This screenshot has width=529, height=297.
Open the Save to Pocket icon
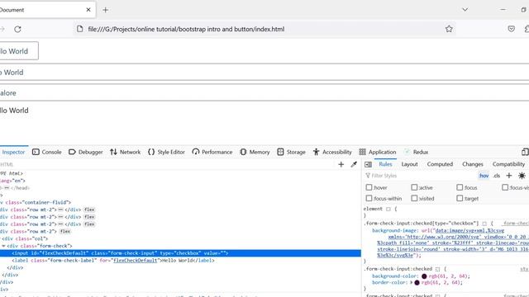coord(511,29)
